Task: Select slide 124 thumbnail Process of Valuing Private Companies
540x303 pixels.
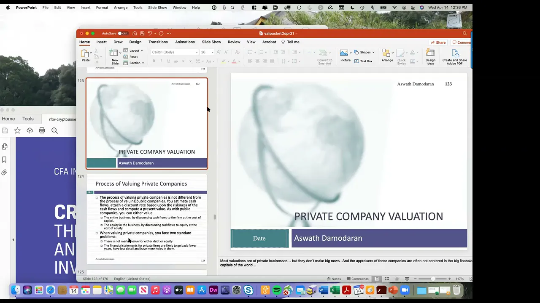Action: click(147, 219)
